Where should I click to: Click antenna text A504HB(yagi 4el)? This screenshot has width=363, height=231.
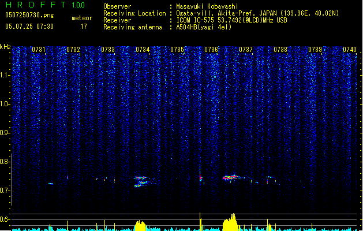click(204, 27)
